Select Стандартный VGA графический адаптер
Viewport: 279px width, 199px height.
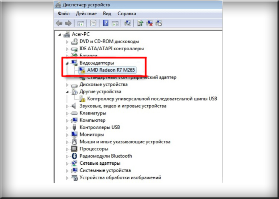point(132,77)
